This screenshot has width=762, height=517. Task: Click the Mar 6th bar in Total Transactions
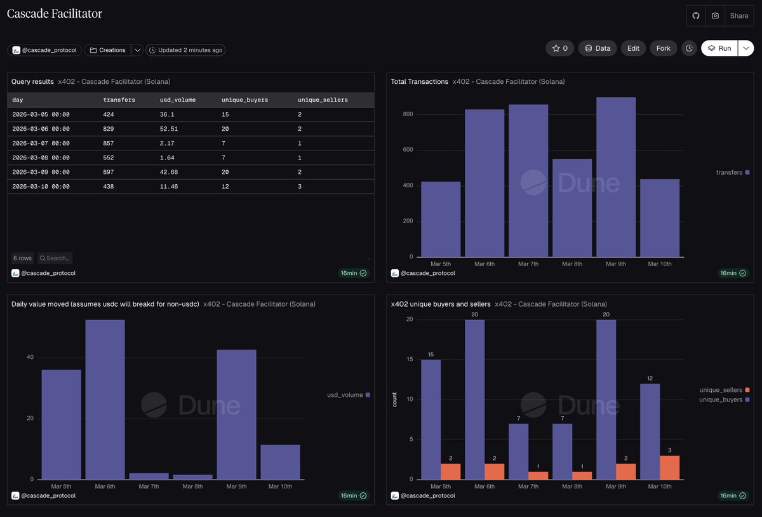coord(485,184)
